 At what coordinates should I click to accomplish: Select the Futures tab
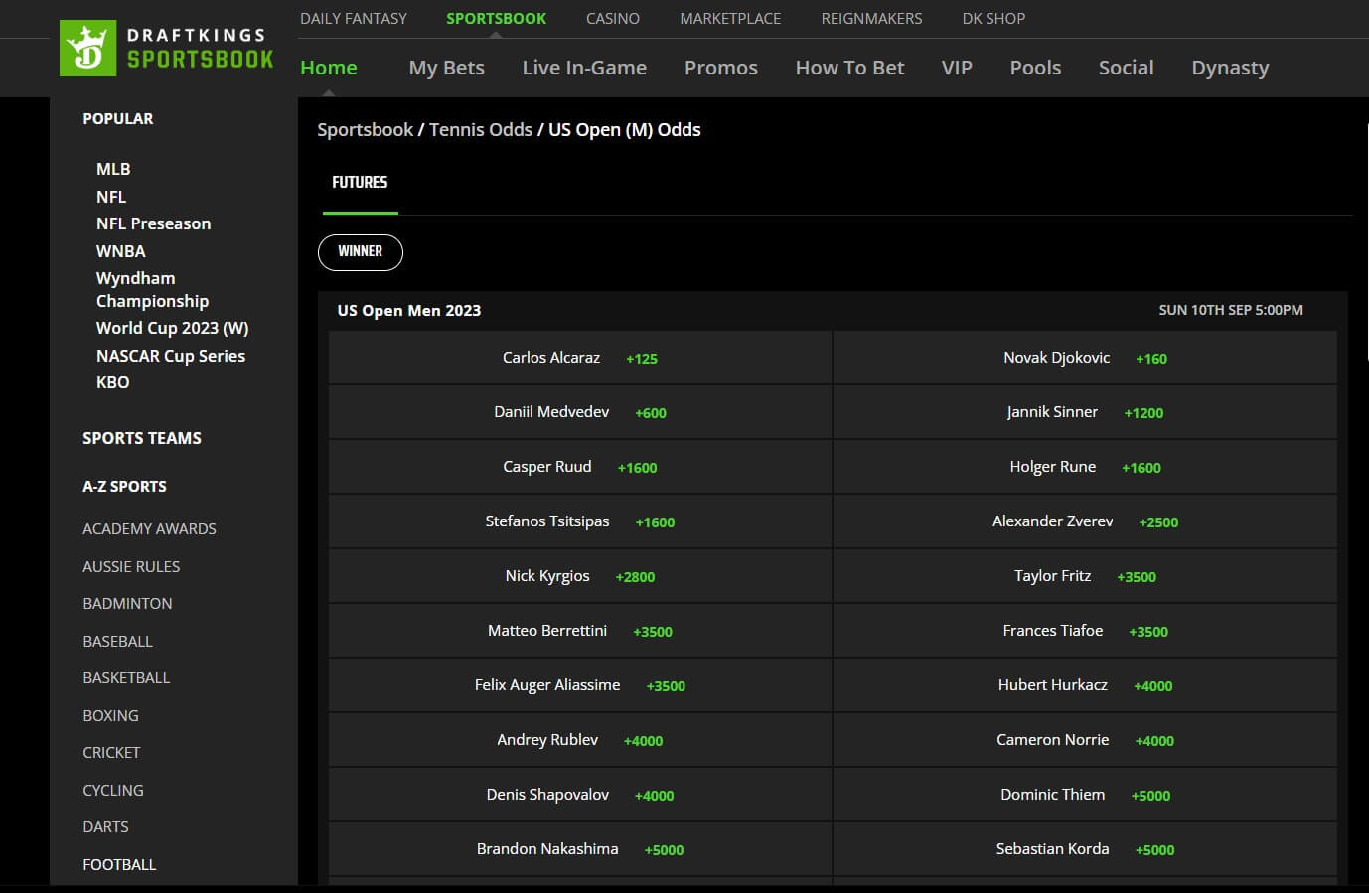point(360,183)
